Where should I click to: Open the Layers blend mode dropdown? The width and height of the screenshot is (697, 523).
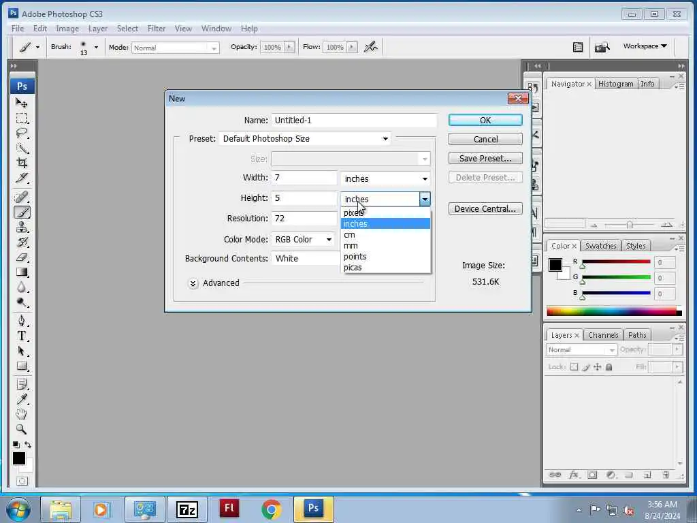581,350
